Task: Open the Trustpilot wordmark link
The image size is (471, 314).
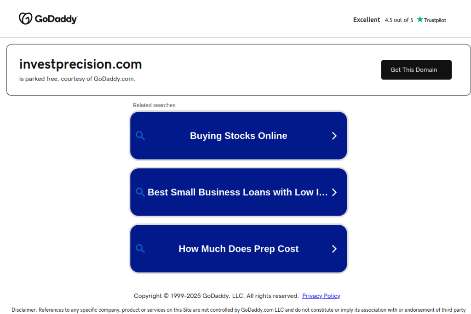Action: pyautogui.click(x=435, y=20)
